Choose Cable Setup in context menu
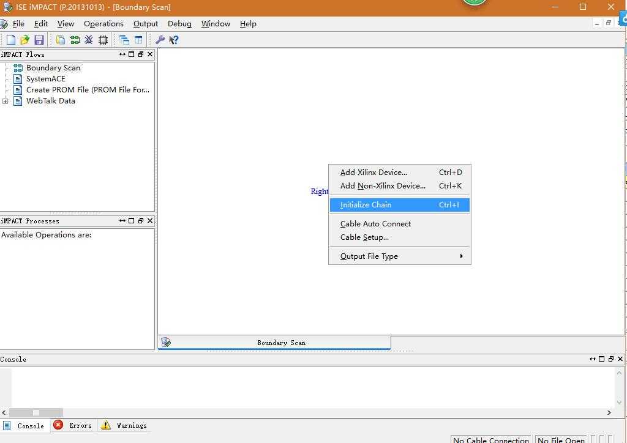 [x=399, y=237]
